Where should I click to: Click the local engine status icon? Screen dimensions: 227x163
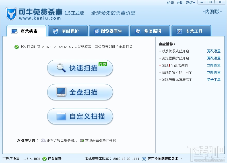click(x=82, y=141)
